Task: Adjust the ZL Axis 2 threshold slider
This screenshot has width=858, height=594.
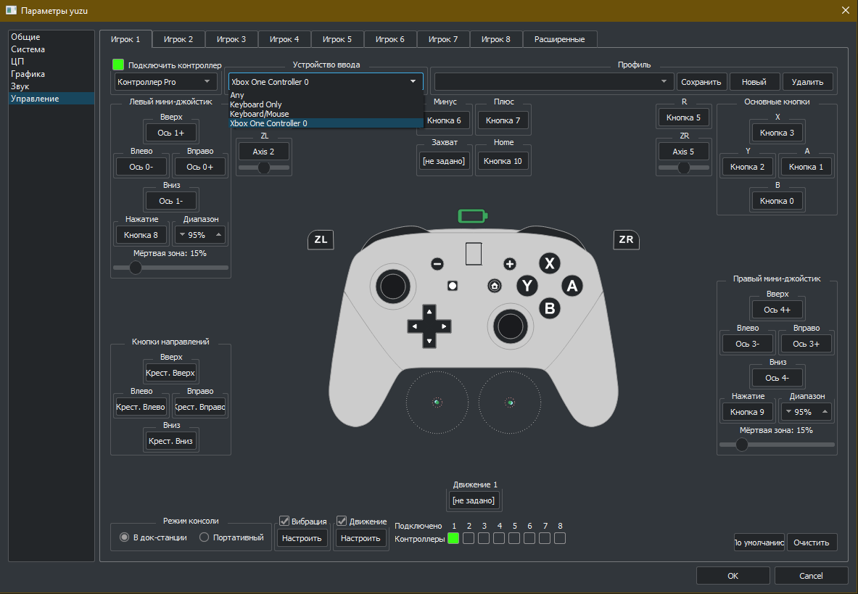Action: point(264,168)
